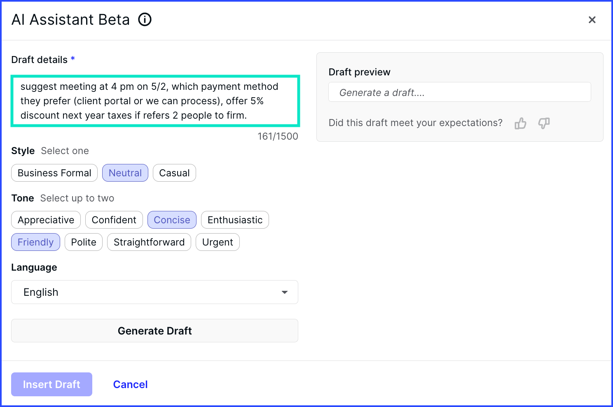Viewport: 613px width, 407px height.
Task: Select the Business Formal style
Action: click(54, 173)
